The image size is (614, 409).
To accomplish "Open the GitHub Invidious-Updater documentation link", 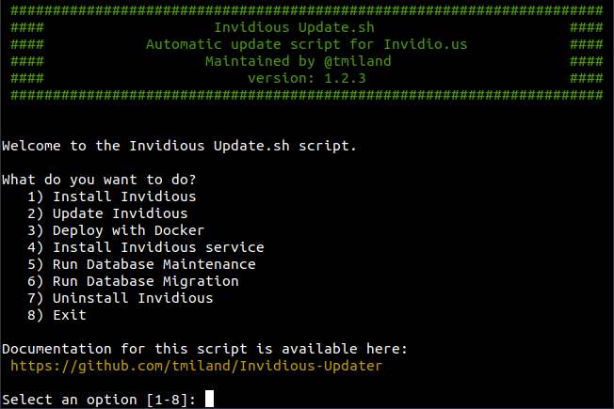I will coord(196,366).
